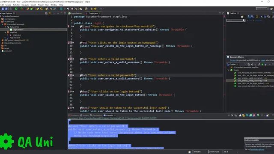
Task: Toggle fold marker at line 9
Action: (x=73, y=43)
